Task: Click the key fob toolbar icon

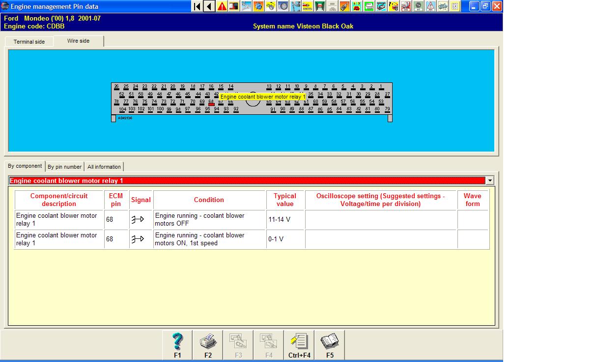Action: (344, 6)
